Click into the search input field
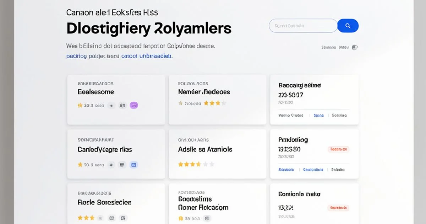This screenshot has height=224, width=426. (302, 26)
